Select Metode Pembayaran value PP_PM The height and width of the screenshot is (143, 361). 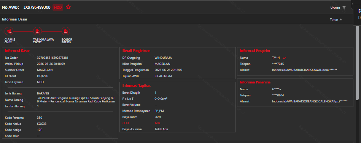159,111
